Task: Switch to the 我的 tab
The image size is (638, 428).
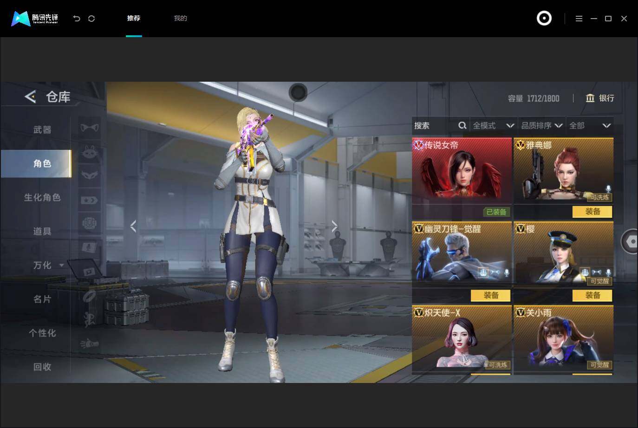Action: 180,18
